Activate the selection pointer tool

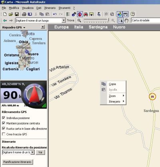[x=120, y=20]
